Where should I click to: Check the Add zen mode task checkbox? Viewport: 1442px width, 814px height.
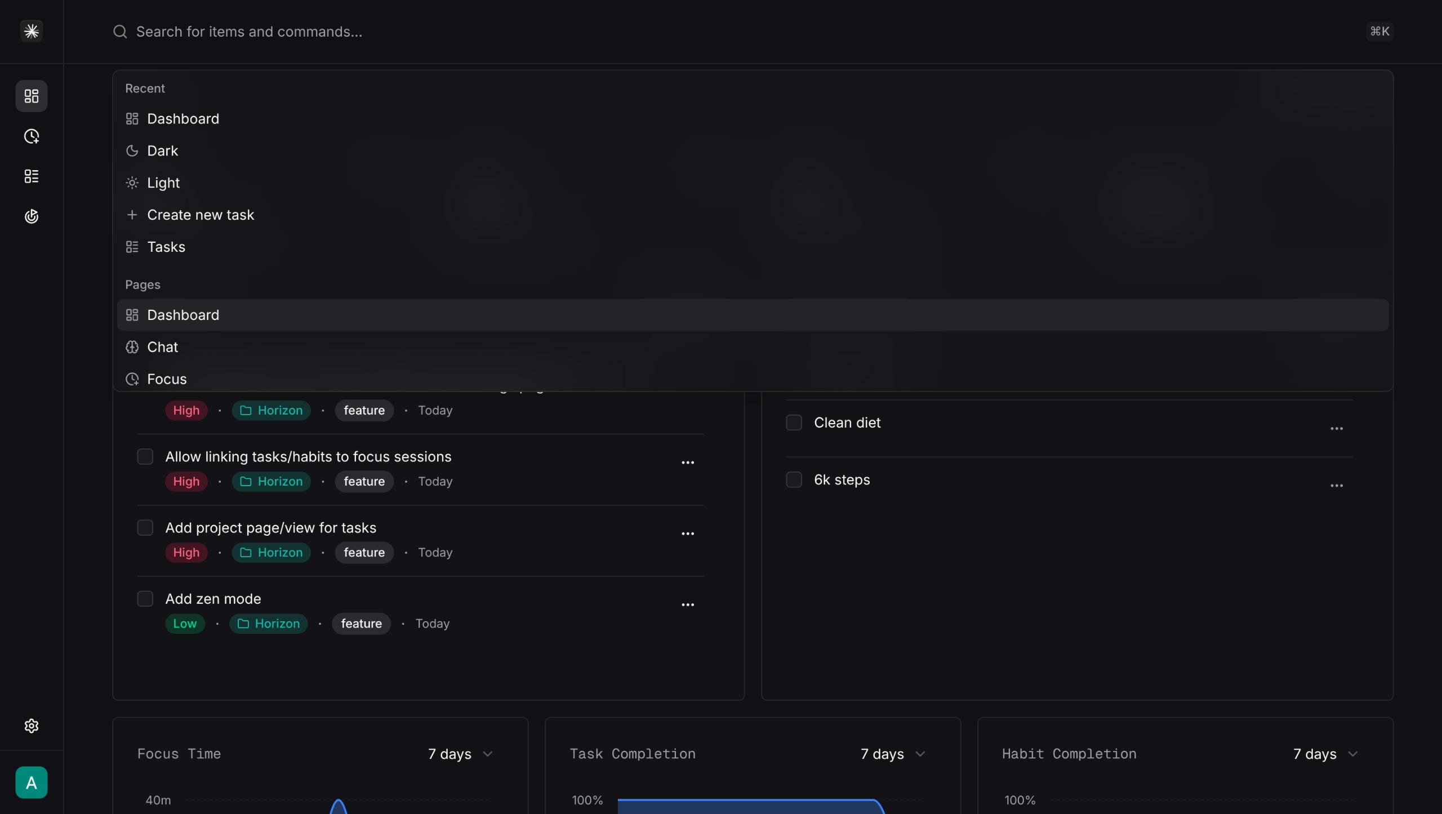click(x=145, y=598)
